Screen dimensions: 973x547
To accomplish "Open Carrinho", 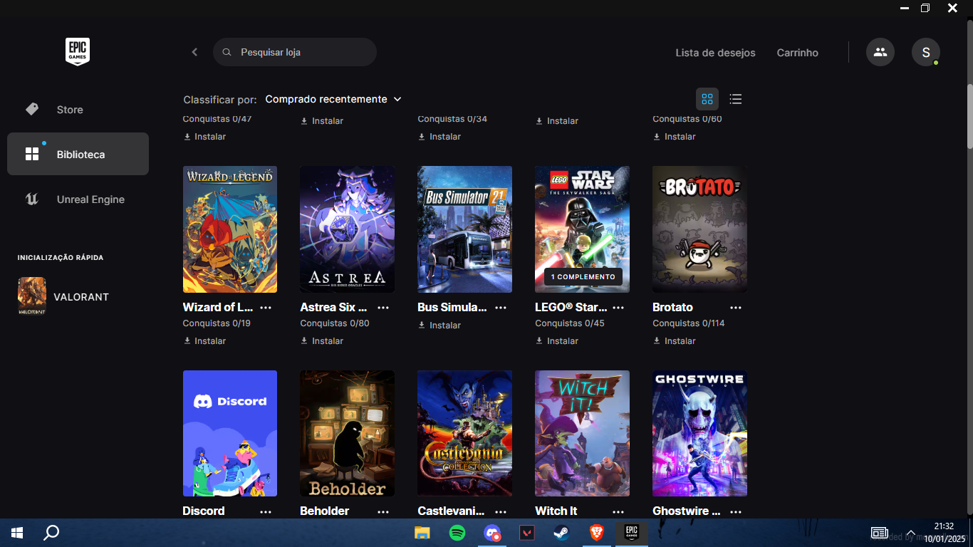I will pyautogui.click(x=797, y=53).
